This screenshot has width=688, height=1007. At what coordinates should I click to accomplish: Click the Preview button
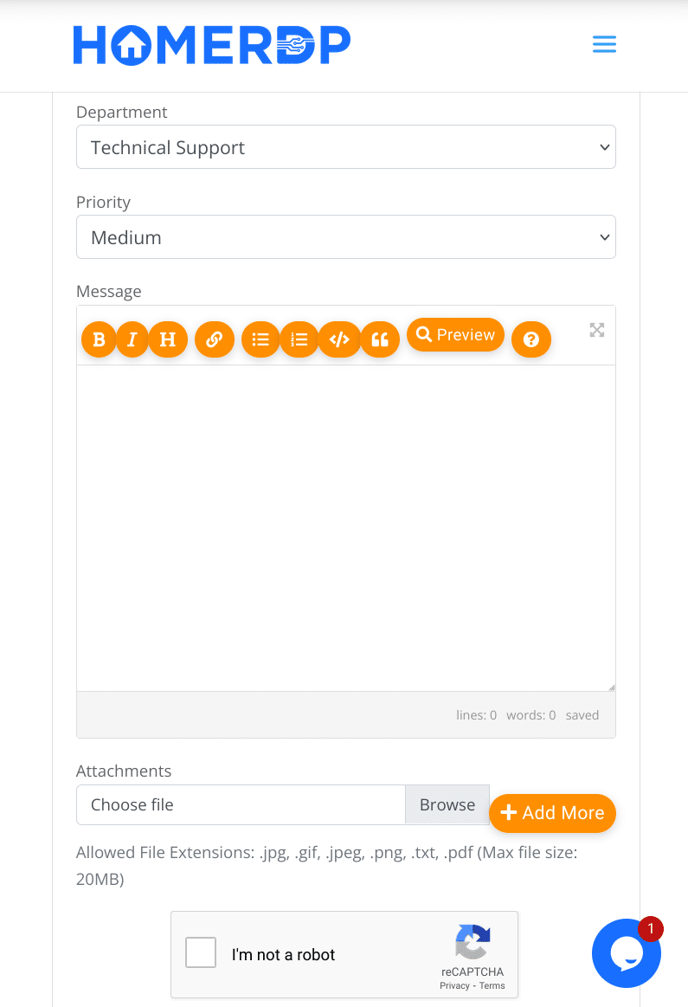(455, 335)
